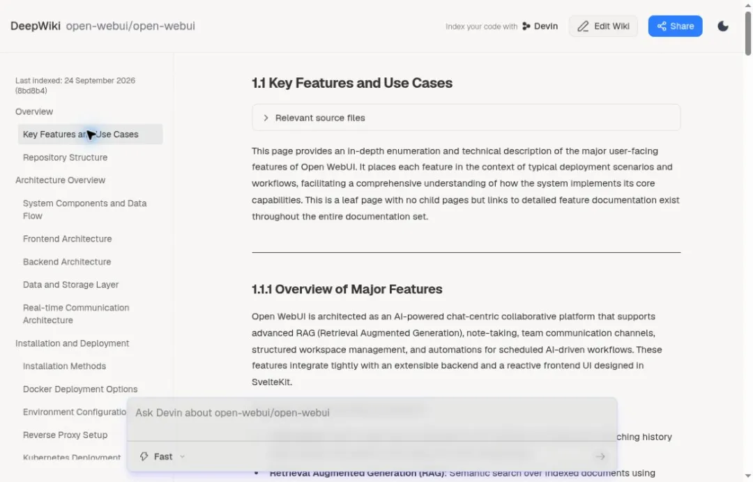Select Key Features and Use Cases page

(90, 134)
